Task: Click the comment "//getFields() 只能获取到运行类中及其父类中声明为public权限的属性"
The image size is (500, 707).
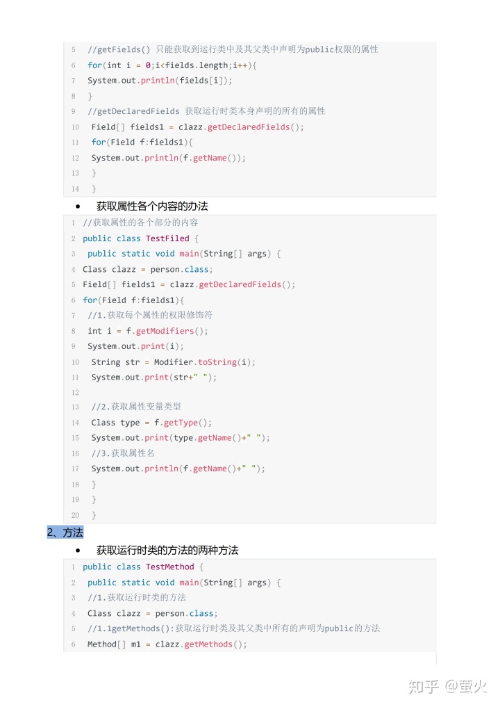Action: 233,49
